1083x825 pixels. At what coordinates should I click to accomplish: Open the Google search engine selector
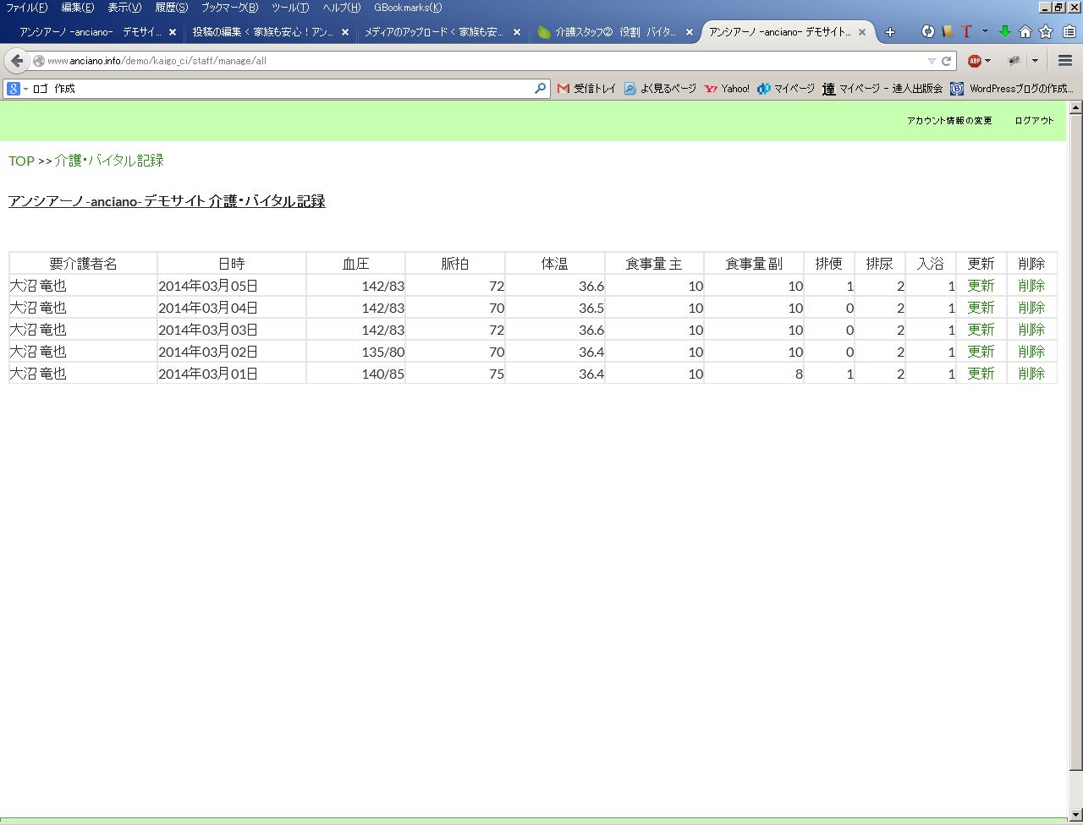click(x=17, y=89)
